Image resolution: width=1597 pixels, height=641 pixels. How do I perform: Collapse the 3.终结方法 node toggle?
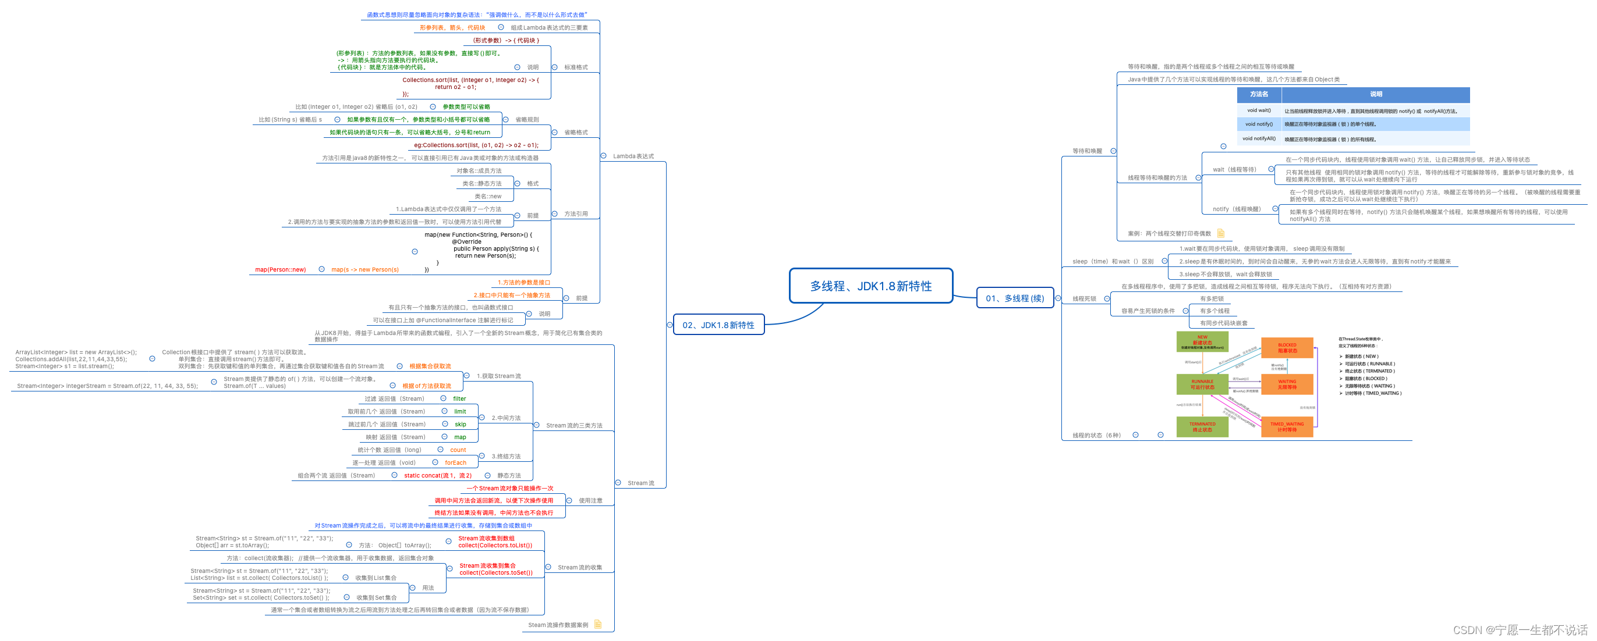point(481,456)
